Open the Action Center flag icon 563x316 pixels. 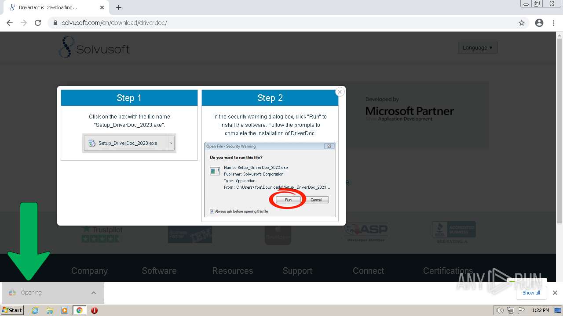click(522, 310)
